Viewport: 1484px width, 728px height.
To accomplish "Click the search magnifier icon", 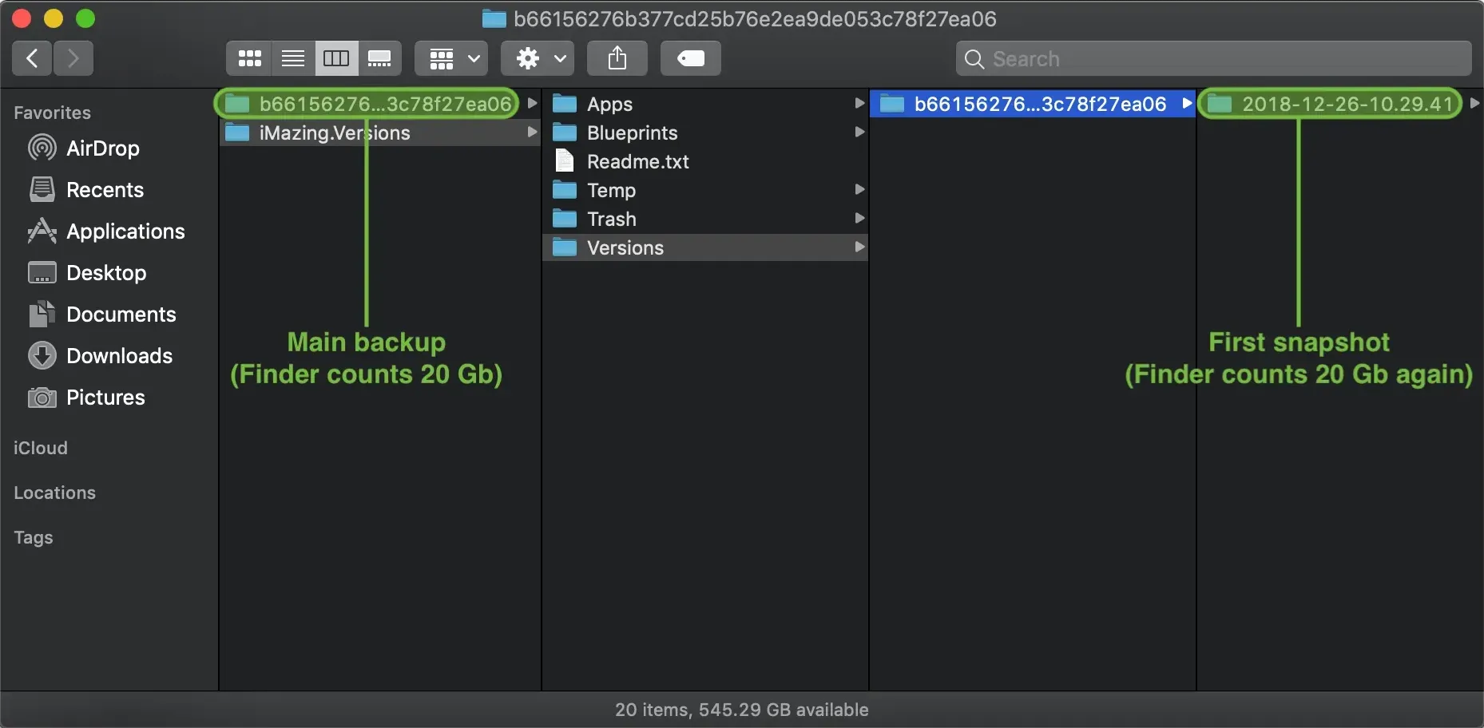I will 975,58.
